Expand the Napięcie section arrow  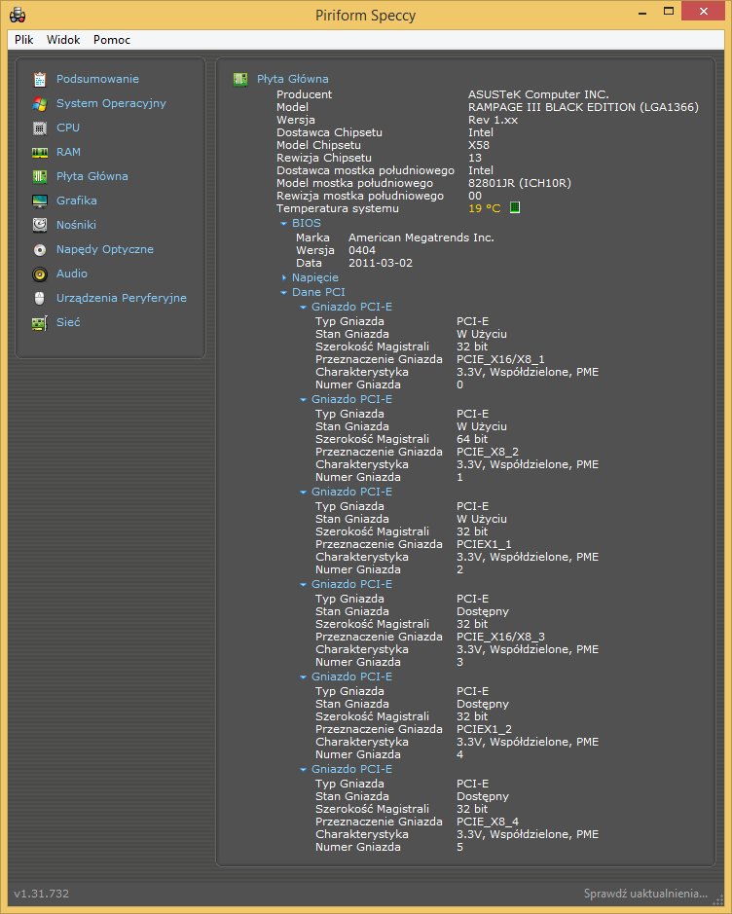[x=284, y=277]
